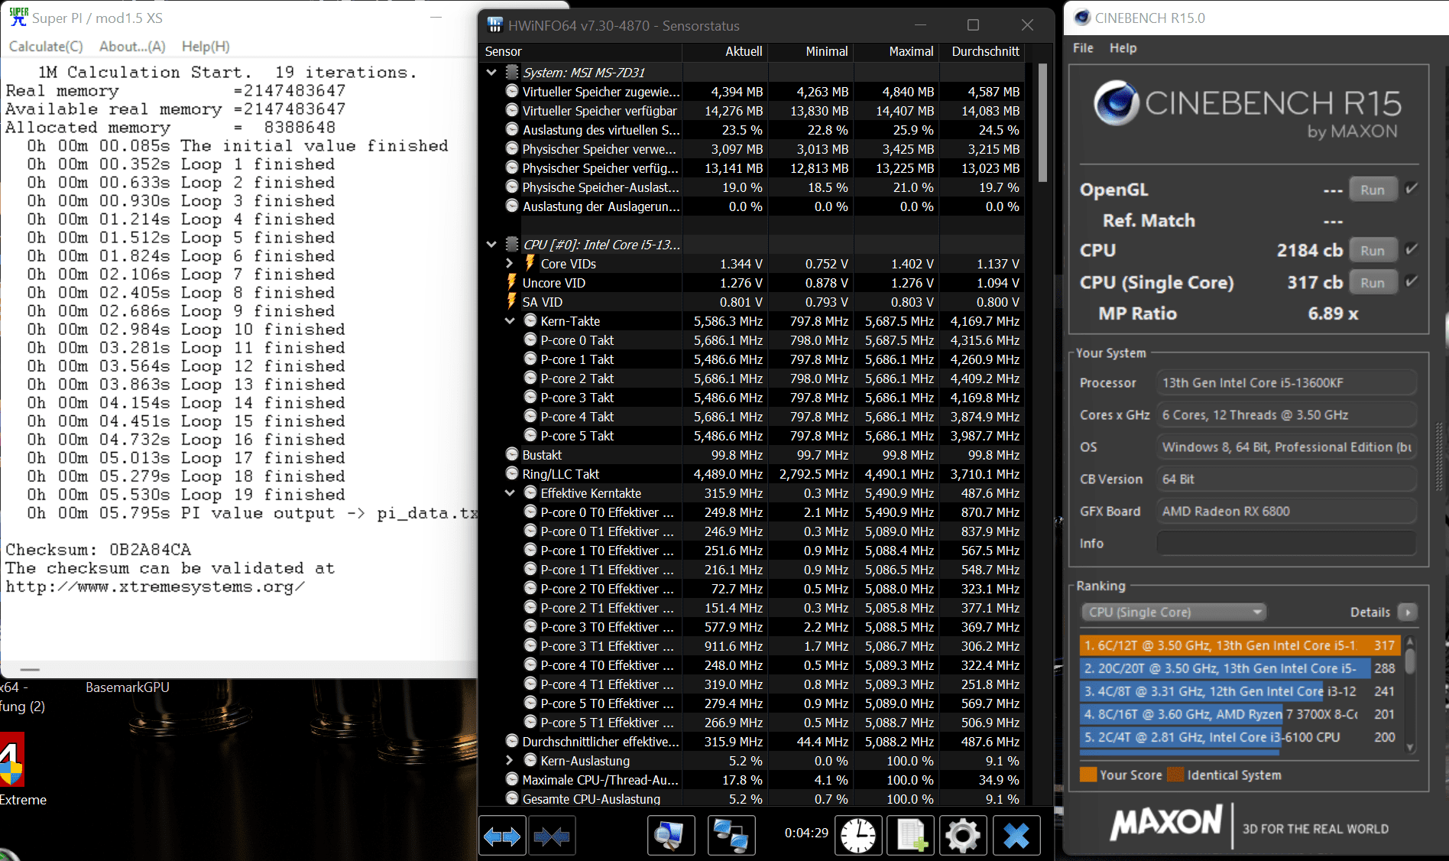Collapse Effektive Kerntakte tree node
This screenshot has width=1449, height=861.
tap(510, 492)
